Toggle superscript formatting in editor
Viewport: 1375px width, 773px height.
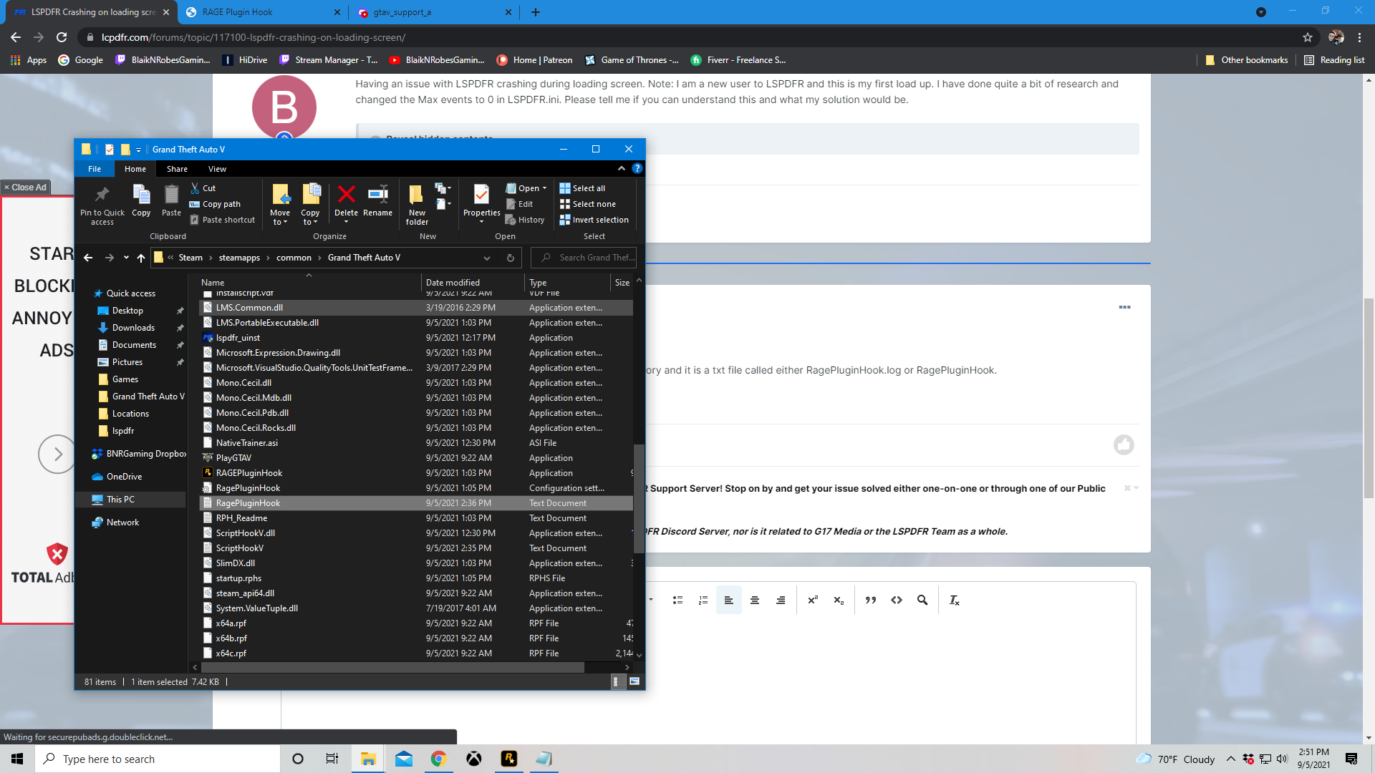812,600
